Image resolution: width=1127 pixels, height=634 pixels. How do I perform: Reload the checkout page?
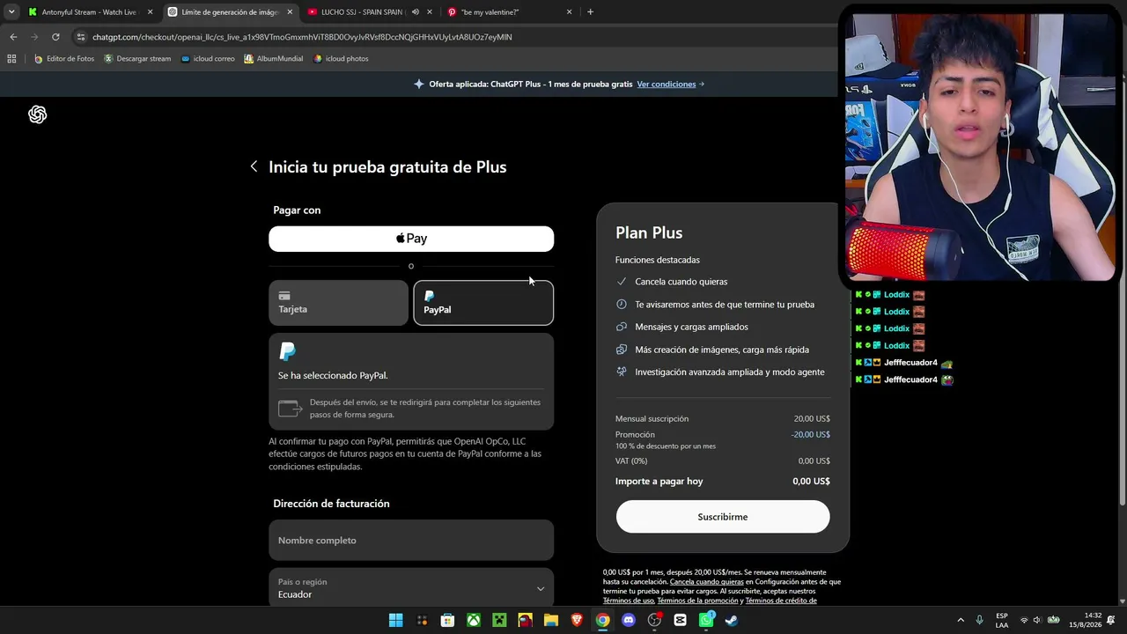pyautogui.click(x=55, y=37)
